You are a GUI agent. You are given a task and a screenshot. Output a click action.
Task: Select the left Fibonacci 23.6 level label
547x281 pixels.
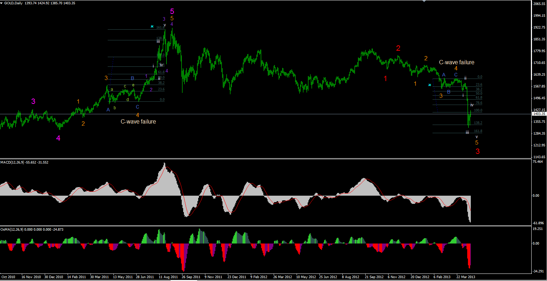point(161,89)
